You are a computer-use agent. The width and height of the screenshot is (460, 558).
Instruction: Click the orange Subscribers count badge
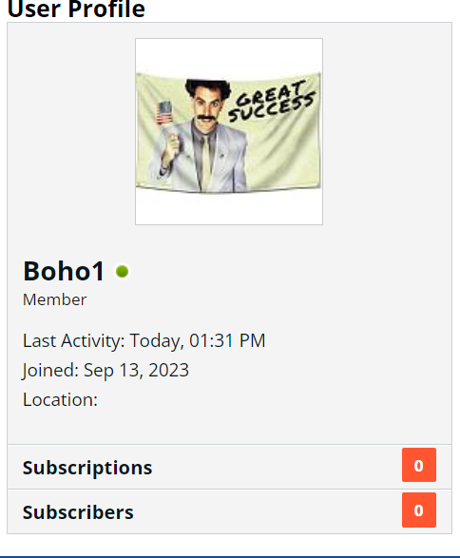click(419, 510)
